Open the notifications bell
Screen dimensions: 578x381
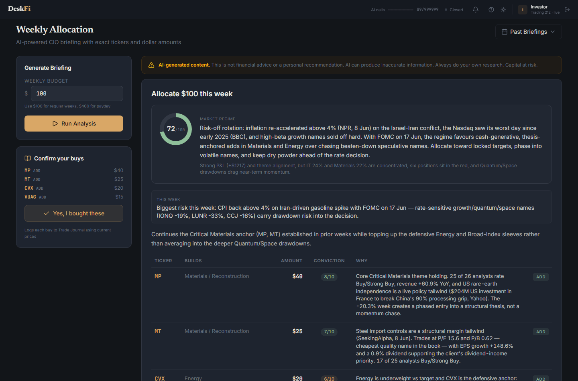click(476, 10)
